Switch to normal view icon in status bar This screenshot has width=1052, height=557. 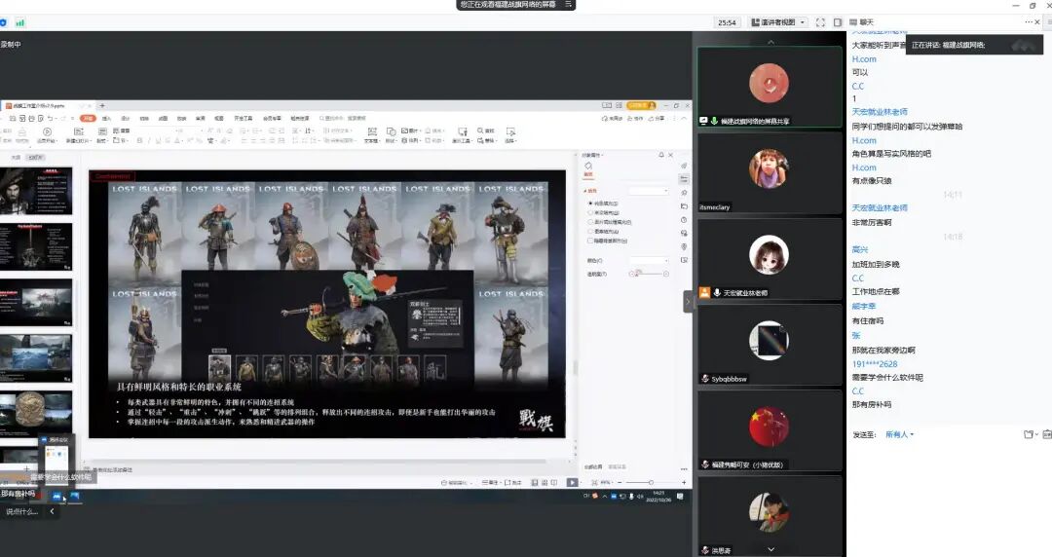pos(535,483)
